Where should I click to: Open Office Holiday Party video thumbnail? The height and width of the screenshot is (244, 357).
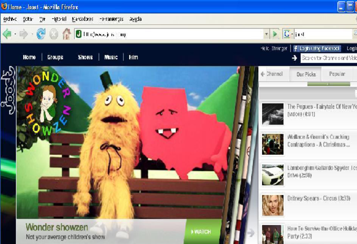(273, 234)
